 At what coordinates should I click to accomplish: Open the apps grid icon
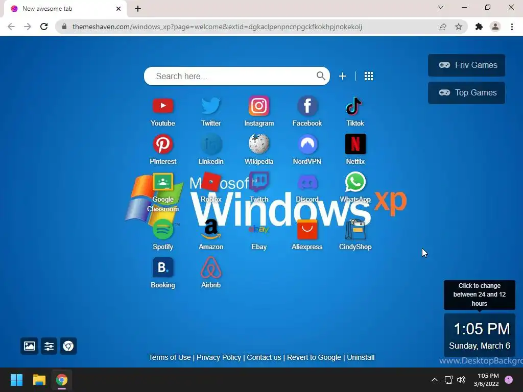tap(369, 76)
